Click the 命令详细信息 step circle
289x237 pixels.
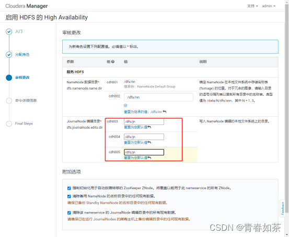[9, 101]
